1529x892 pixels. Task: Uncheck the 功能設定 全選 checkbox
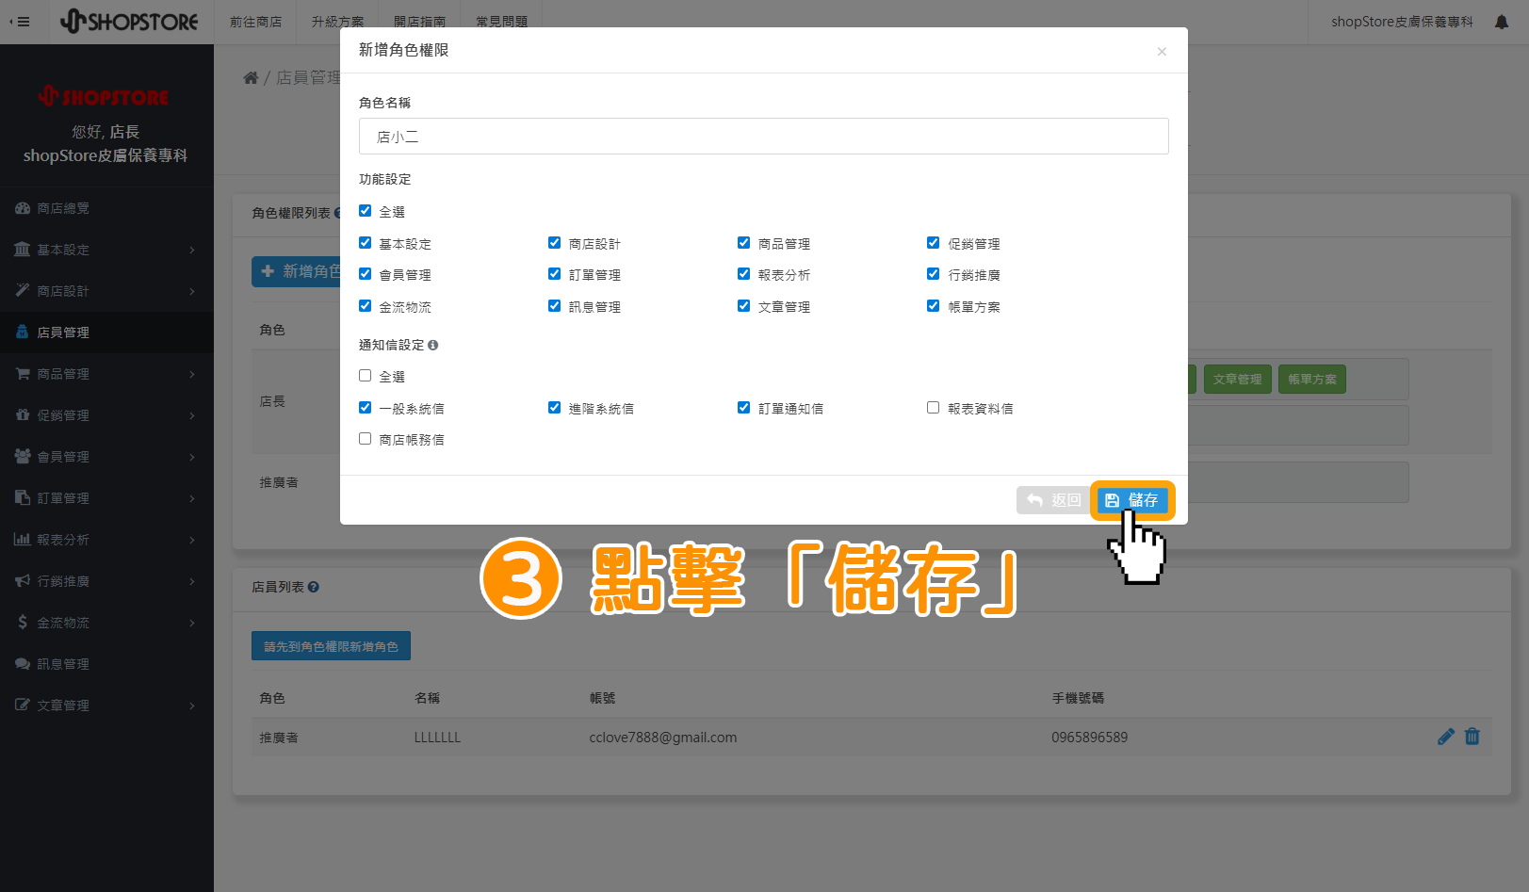point(366,211)
